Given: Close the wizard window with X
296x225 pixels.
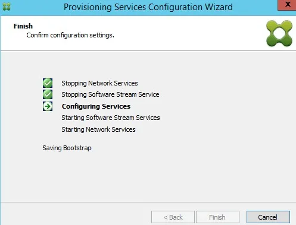Looking at the screenshot, I should [287, 5].
